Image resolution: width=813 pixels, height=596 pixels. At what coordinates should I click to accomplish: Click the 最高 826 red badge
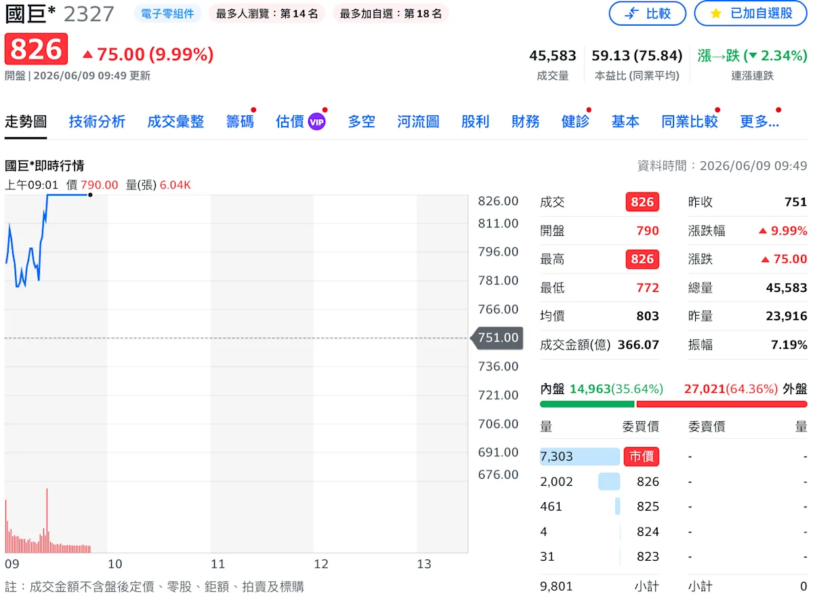pyautogui.click(x=642, y=259)
